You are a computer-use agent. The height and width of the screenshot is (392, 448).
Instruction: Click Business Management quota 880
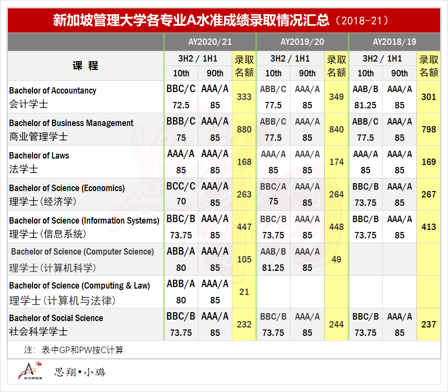pyautogui.click(x=244, y=130)
